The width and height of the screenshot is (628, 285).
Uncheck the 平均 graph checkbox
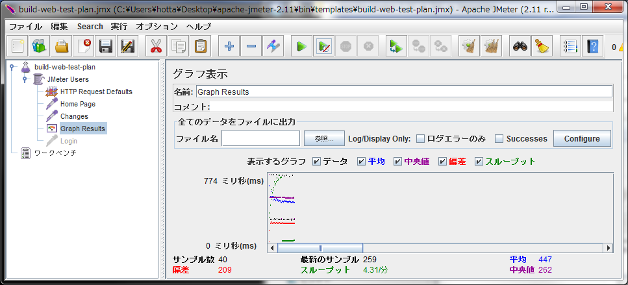click(361, 161)
